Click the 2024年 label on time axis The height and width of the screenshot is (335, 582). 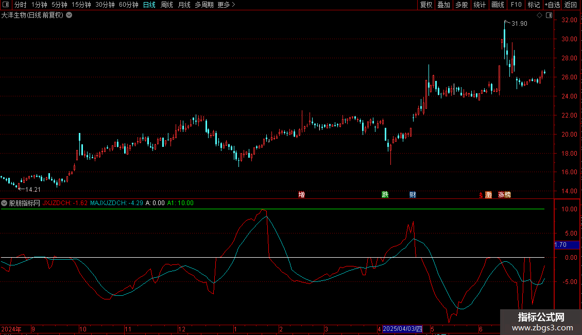tap(11, 329)
